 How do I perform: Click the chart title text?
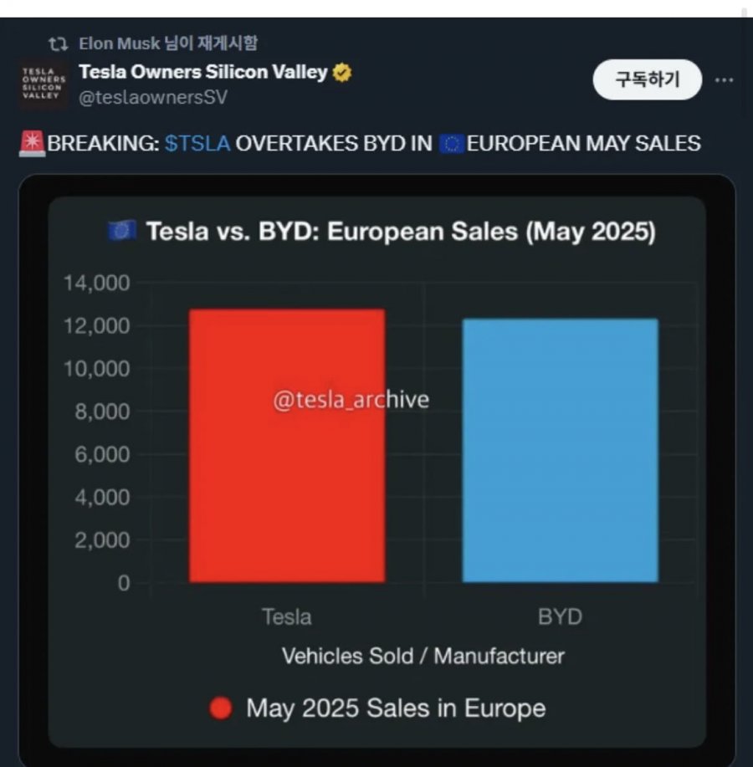pos(401,232)
